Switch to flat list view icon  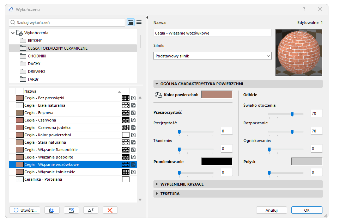[x=139, y=23]
